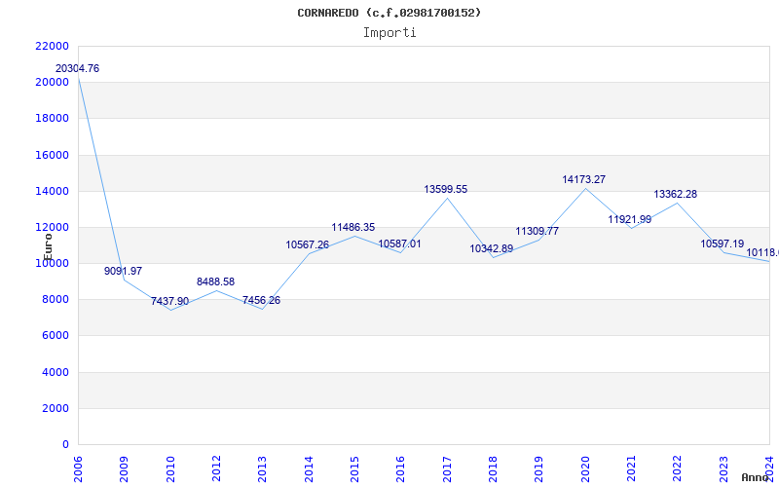Screen dimensions: 779x487
Task: Click the 2018 x-axis year label
Action: click(x=493, y=468)
